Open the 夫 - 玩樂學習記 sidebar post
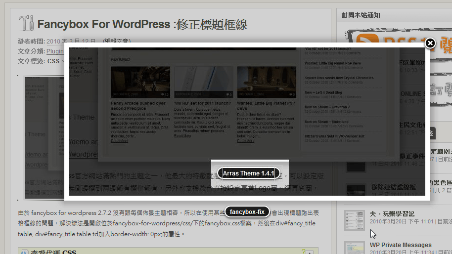The image size is (452, 254). pyautogui.click(x=392, y=213)
